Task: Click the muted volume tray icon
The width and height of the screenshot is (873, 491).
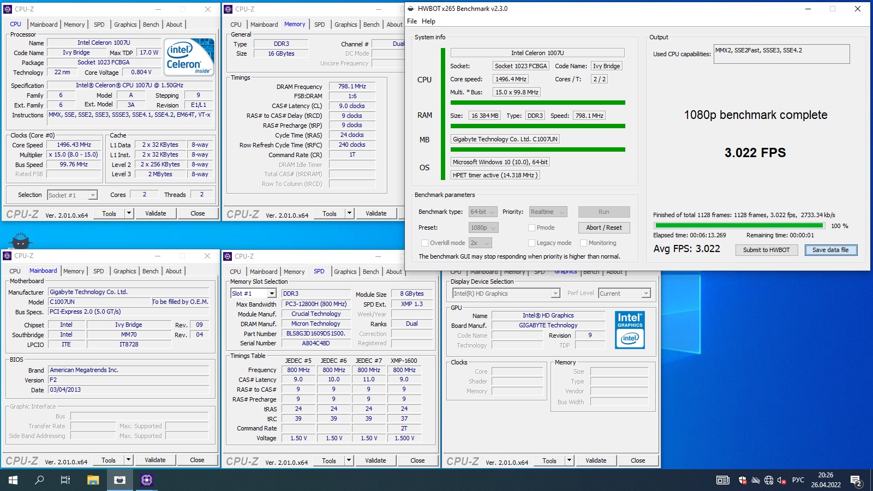Action: click(x=782, y=480)
